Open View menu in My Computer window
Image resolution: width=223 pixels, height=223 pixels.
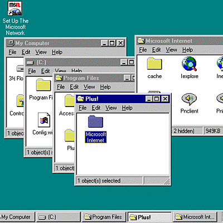[41, 52]
